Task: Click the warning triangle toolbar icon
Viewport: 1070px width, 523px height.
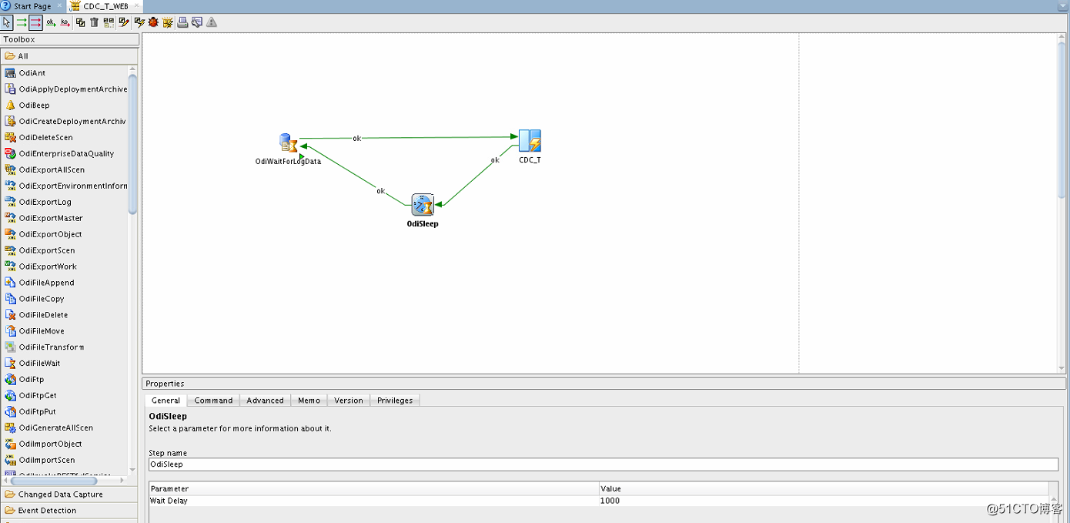Action: pos(211,22)
